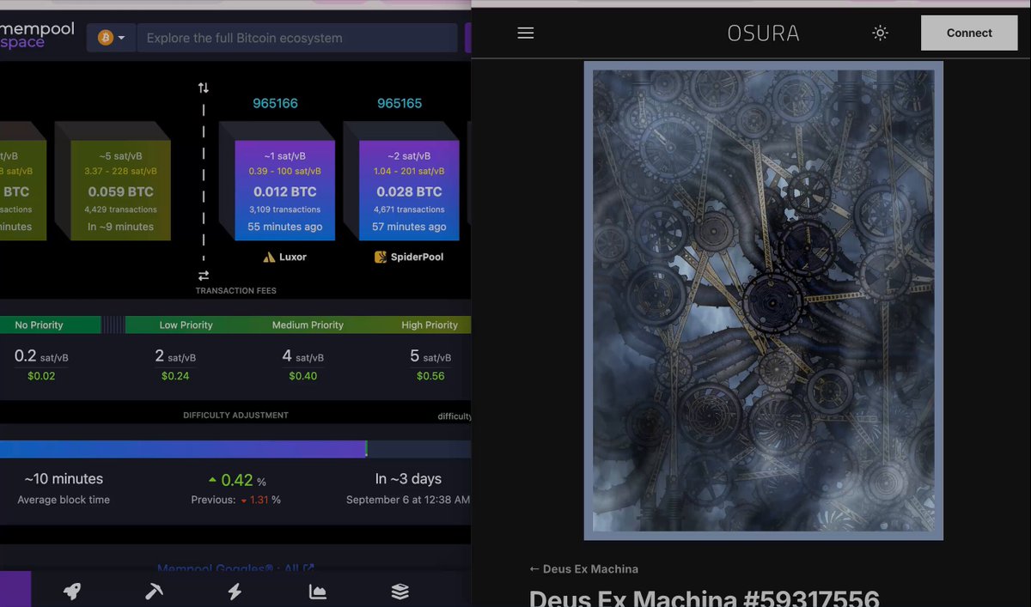Open the mining pickaxe icon in mempool navbar
1031x607 pixels.
pyautogui.click(x=154, y=591)
